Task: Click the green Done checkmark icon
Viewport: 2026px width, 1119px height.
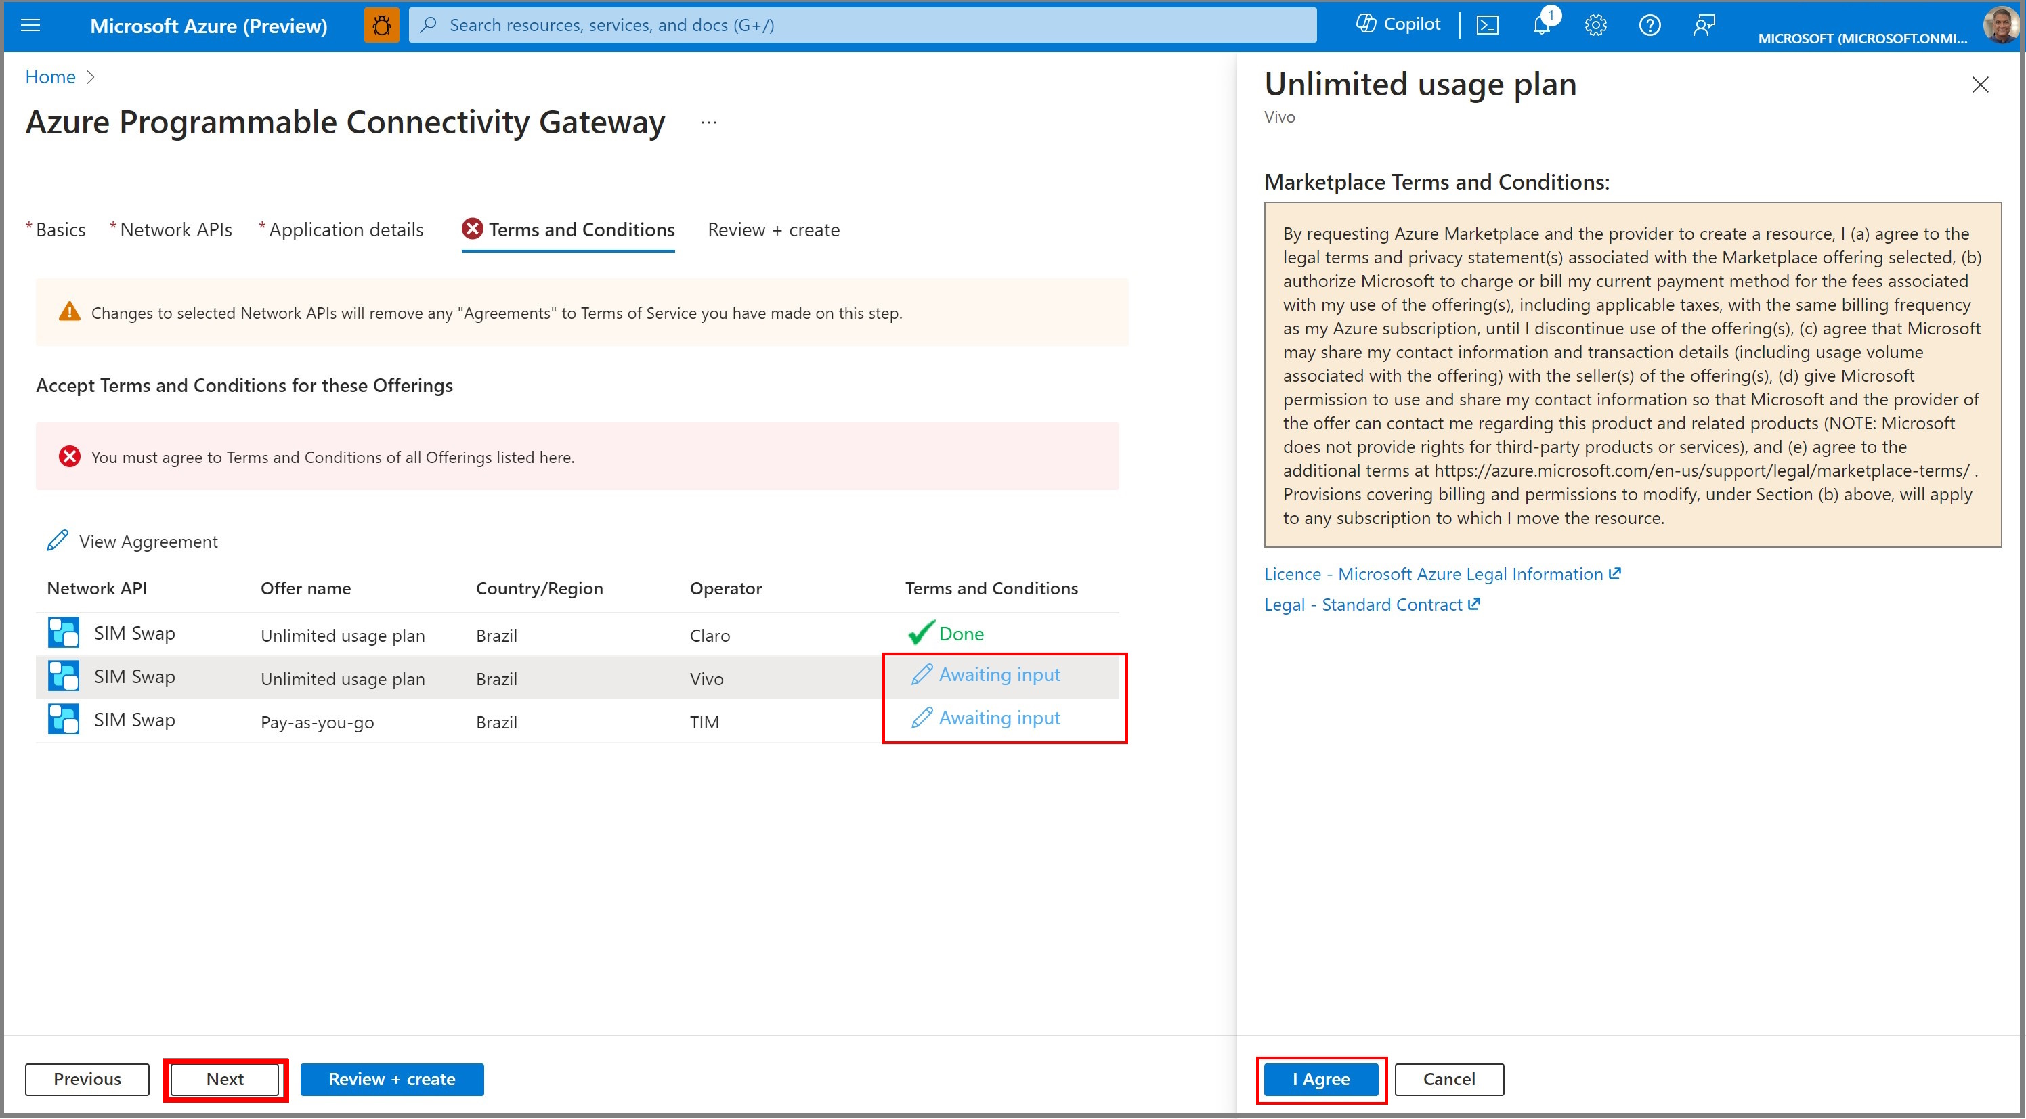Action: pos(921,632)
